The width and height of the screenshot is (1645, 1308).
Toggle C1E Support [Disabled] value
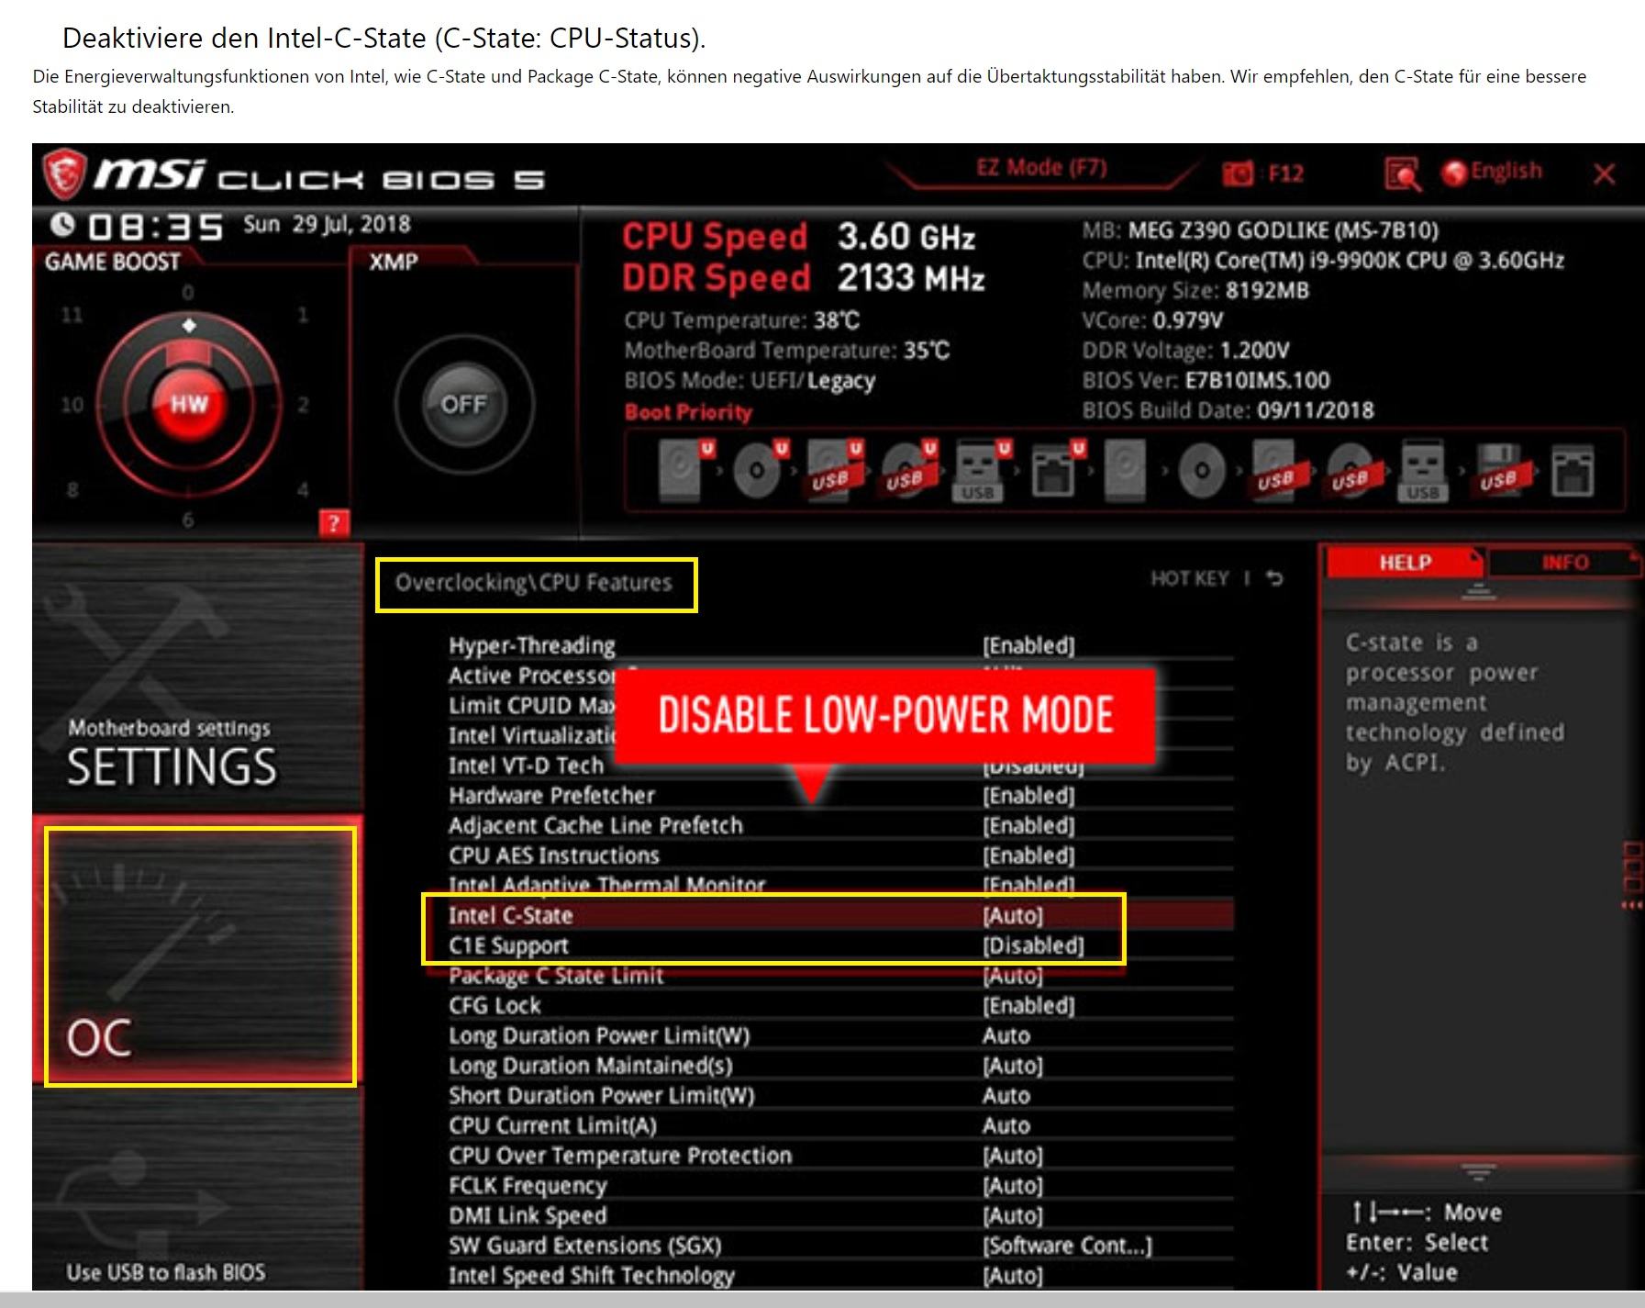click(1033, 945)
